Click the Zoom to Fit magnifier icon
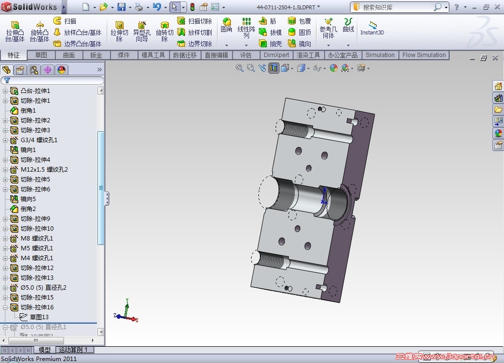Screen dimensions: 504x363 239,68
